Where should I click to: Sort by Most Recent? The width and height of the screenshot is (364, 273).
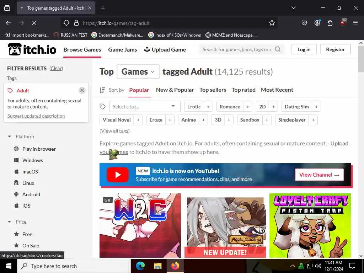[x=277, y=90]
